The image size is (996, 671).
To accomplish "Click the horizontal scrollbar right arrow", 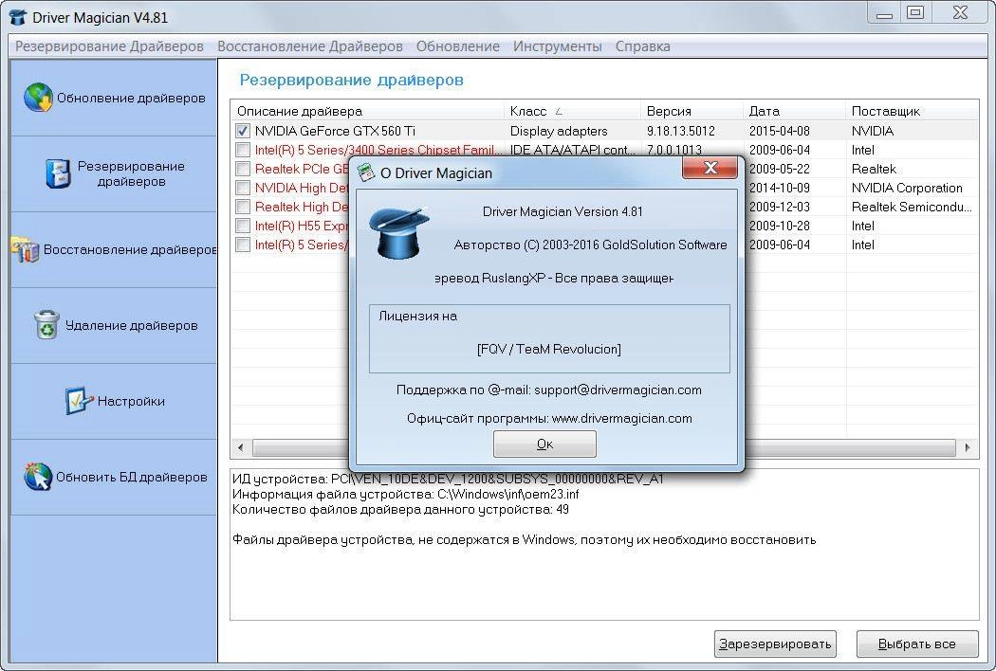I will (968, 447).
